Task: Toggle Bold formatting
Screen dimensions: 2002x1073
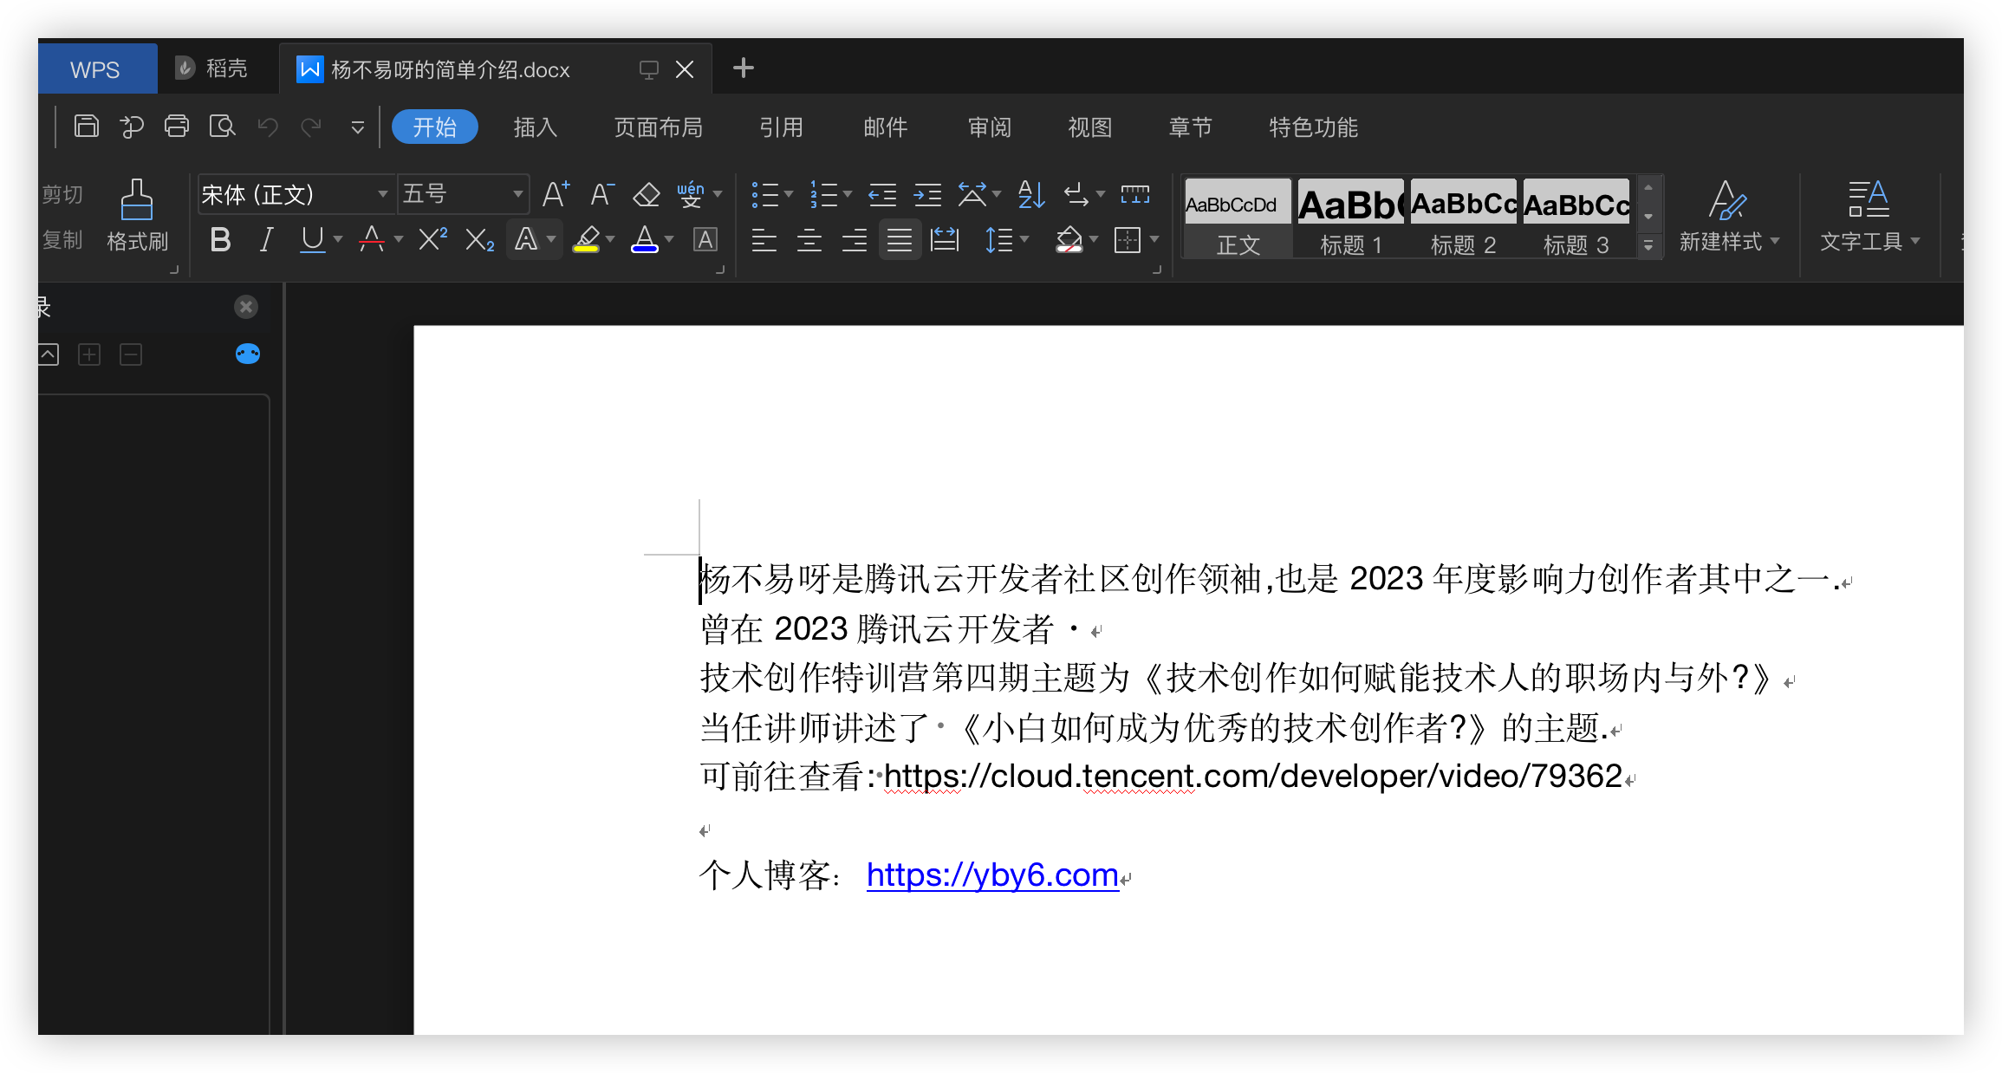Action: tap(220, 239)
